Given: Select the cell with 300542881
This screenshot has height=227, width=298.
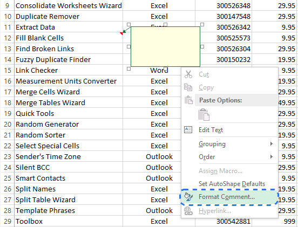Looking at the screenshot, I should [223, 221].
